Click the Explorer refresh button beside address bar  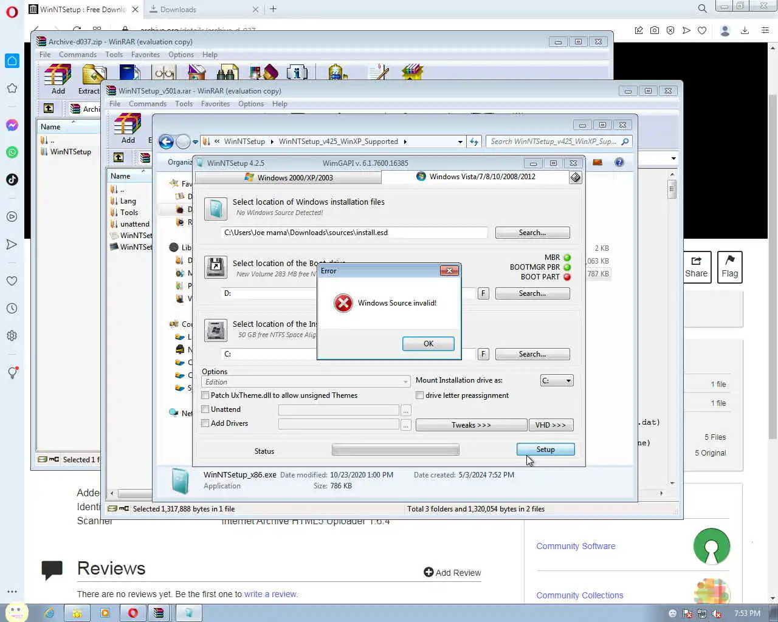pyautogui.click(x=474, y=142)
